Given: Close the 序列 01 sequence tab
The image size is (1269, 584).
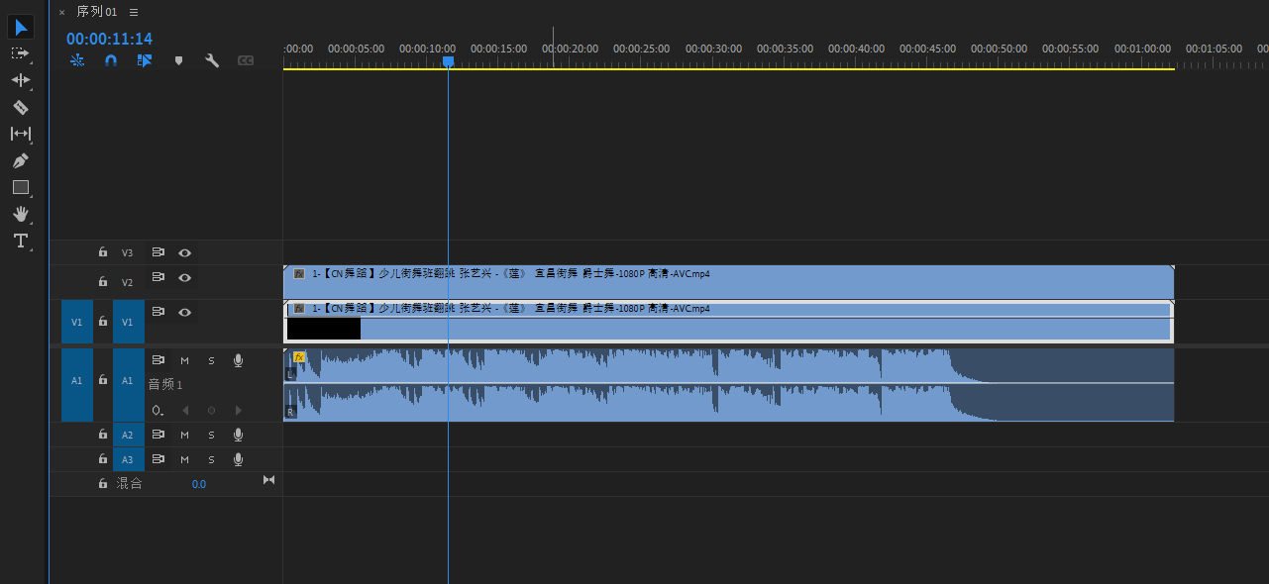Looking at the screenshot, I should tap(61, 12).
